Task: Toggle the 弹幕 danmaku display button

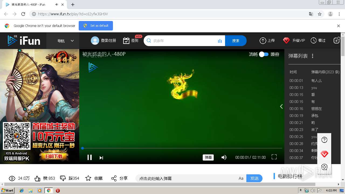Action: [208, 157]
